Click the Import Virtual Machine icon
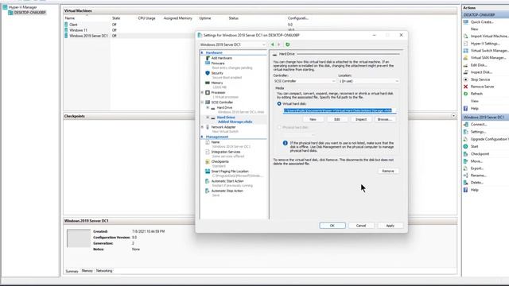 (x=466, y=37)
